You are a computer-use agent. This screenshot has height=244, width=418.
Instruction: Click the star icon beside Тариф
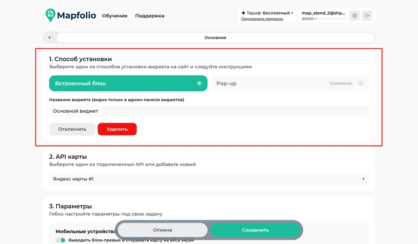(243, 13)
